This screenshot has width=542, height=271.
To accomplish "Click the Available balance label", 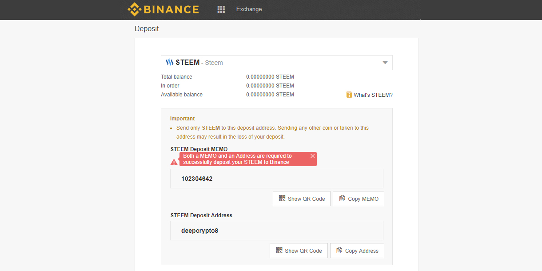I will click(182, 95).
